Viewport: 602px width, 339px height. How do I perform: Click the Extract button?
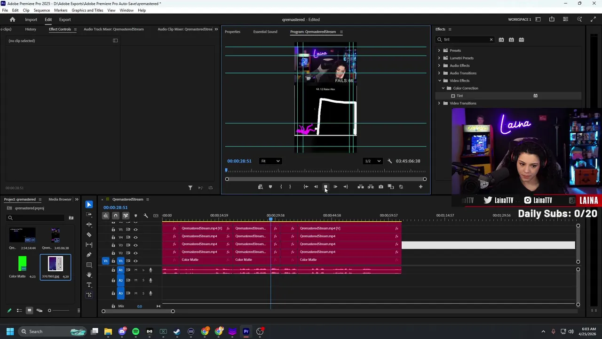pyautogui.click(x=371, y=187)
